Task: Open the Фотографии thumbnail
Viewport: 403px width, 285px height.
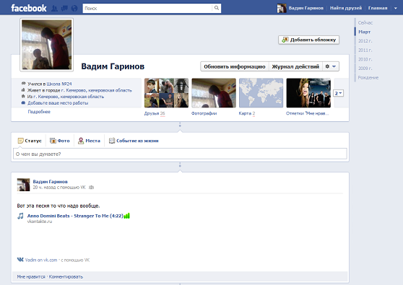Action: (x=214, y=93)
